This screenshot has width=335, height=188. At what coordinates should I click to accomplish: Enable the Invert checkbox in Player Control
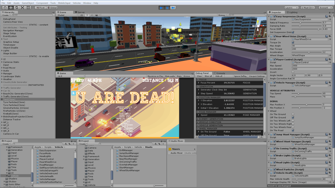293,72
